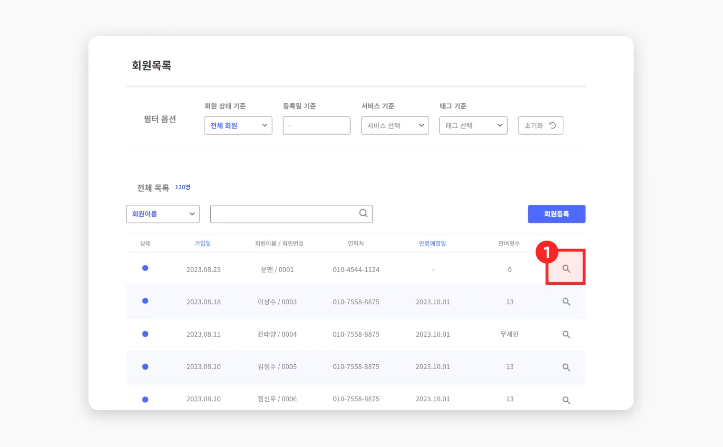This screenshot has height=447, width=723.
Task: Select the join date 2023.08.23
Action: pos(204,270)
